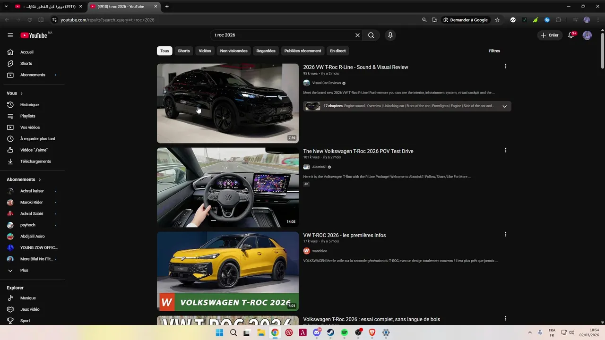Select Publiées récemment filter chip
Viewport: 605px width, 340px height.
click(302, 51)
